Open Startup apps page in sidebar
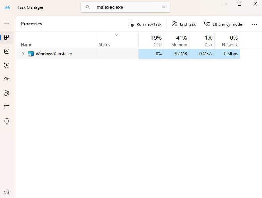262x198 pixels. 7,79
